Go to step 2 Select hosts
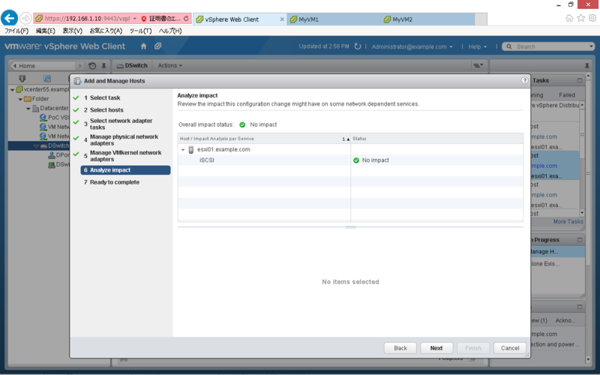 click(106, 110)
